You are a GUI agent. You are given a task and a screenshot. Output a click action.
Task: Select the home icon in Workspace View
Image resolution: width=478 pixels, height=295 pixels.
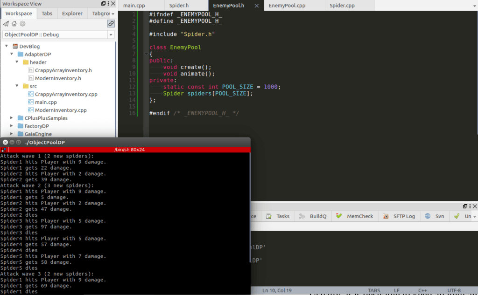(x=14, y=24)
